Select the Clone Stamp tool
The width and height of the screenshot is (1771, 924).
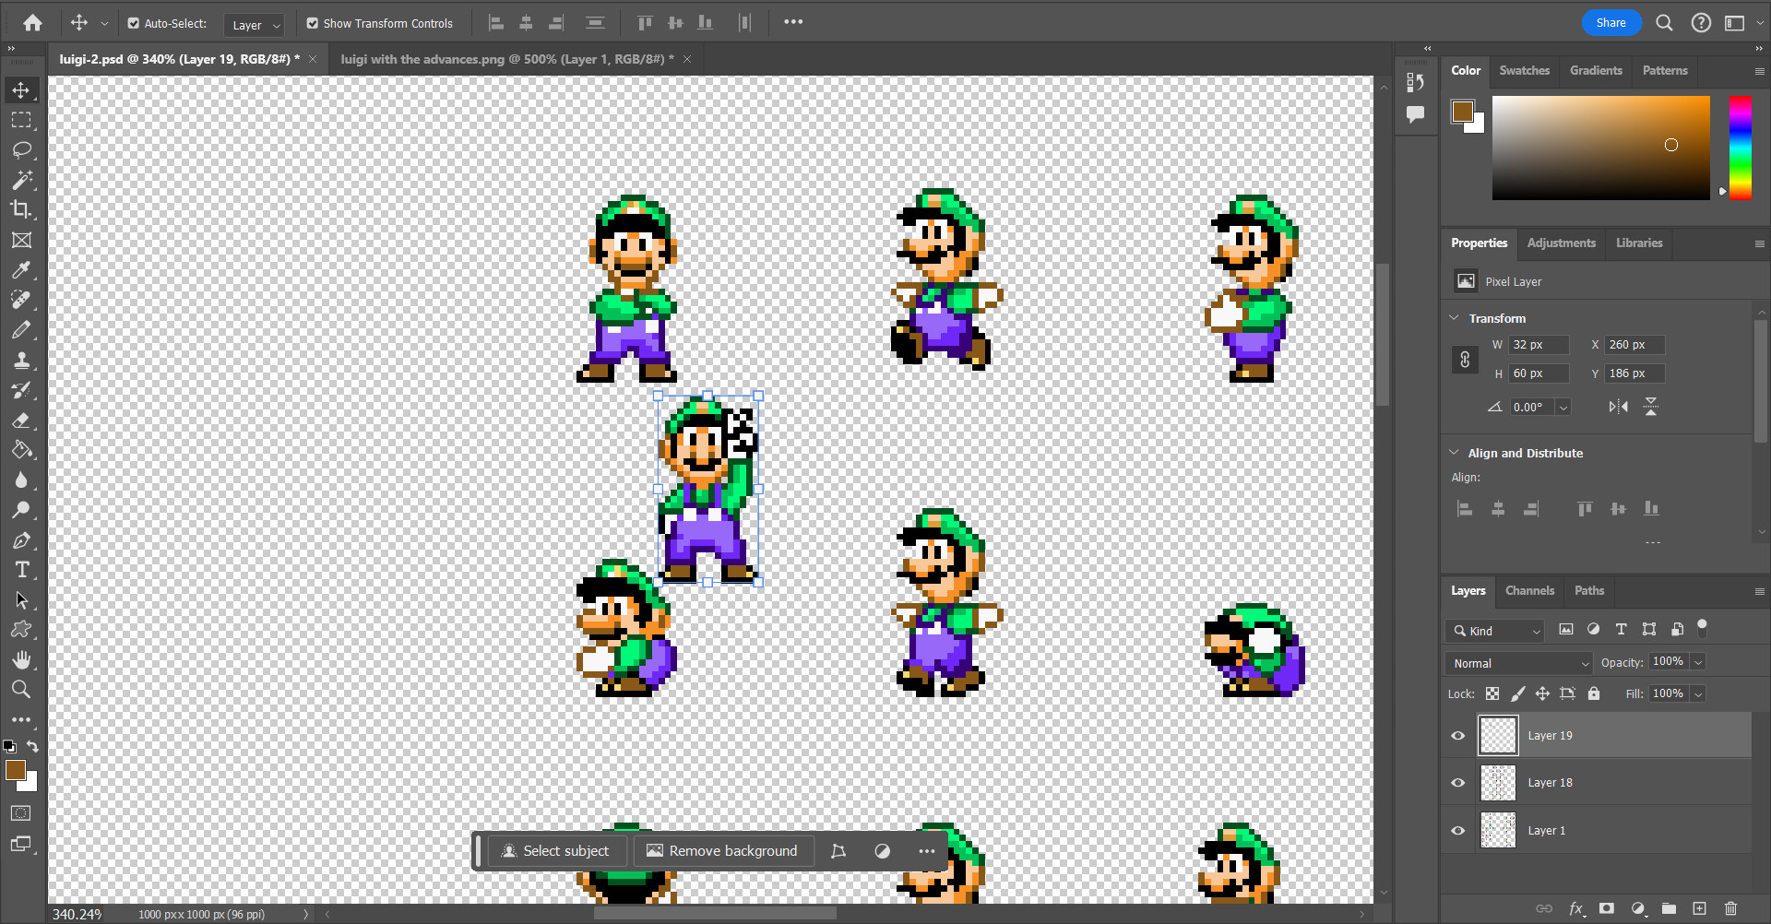(x=22, y=361)
